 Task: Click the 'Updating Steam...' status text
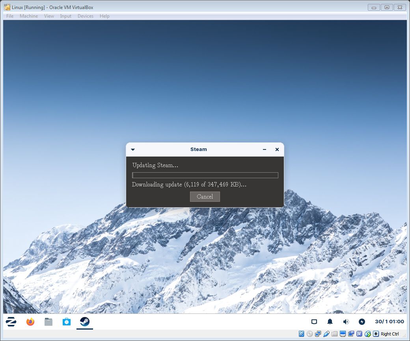(155, 165)
